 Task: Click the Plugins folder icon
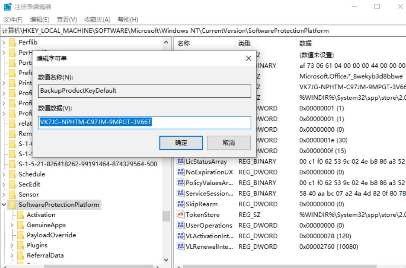pos(20,245)
